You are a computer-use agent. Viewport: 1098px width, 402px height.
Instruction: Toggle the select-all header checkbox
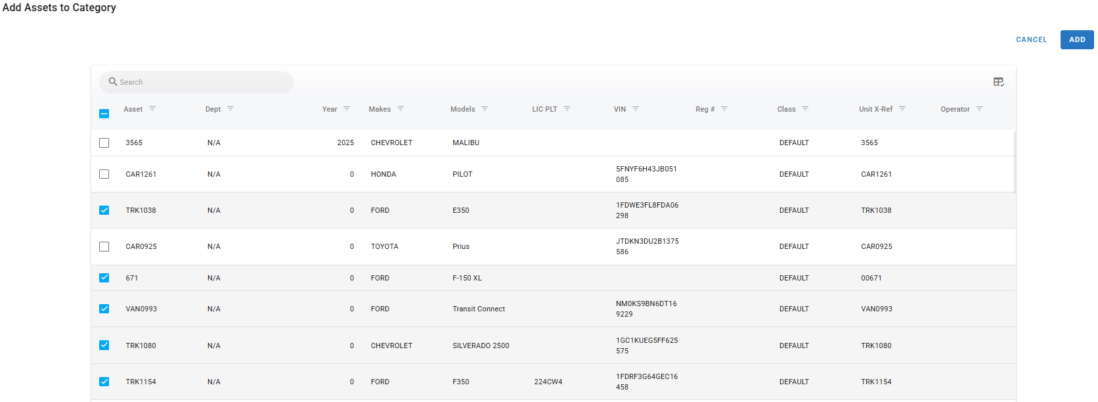(x=104, y=114)
